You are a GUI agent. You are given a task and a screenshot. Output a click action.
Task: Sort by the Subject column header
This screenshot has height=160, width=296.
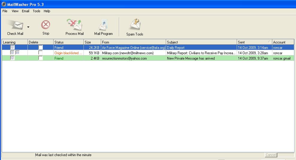[x=201, y=42]
